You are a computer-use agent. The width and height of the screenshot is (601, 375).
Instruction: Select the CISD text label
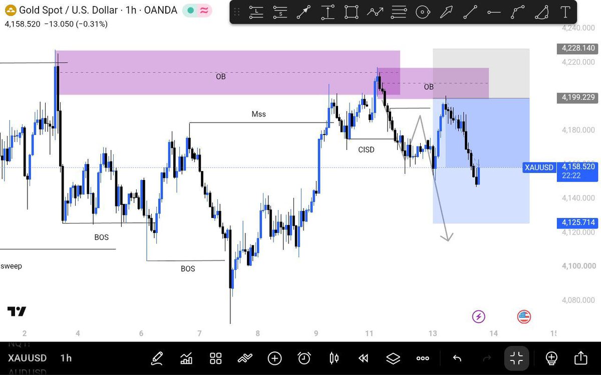point(366,149)
